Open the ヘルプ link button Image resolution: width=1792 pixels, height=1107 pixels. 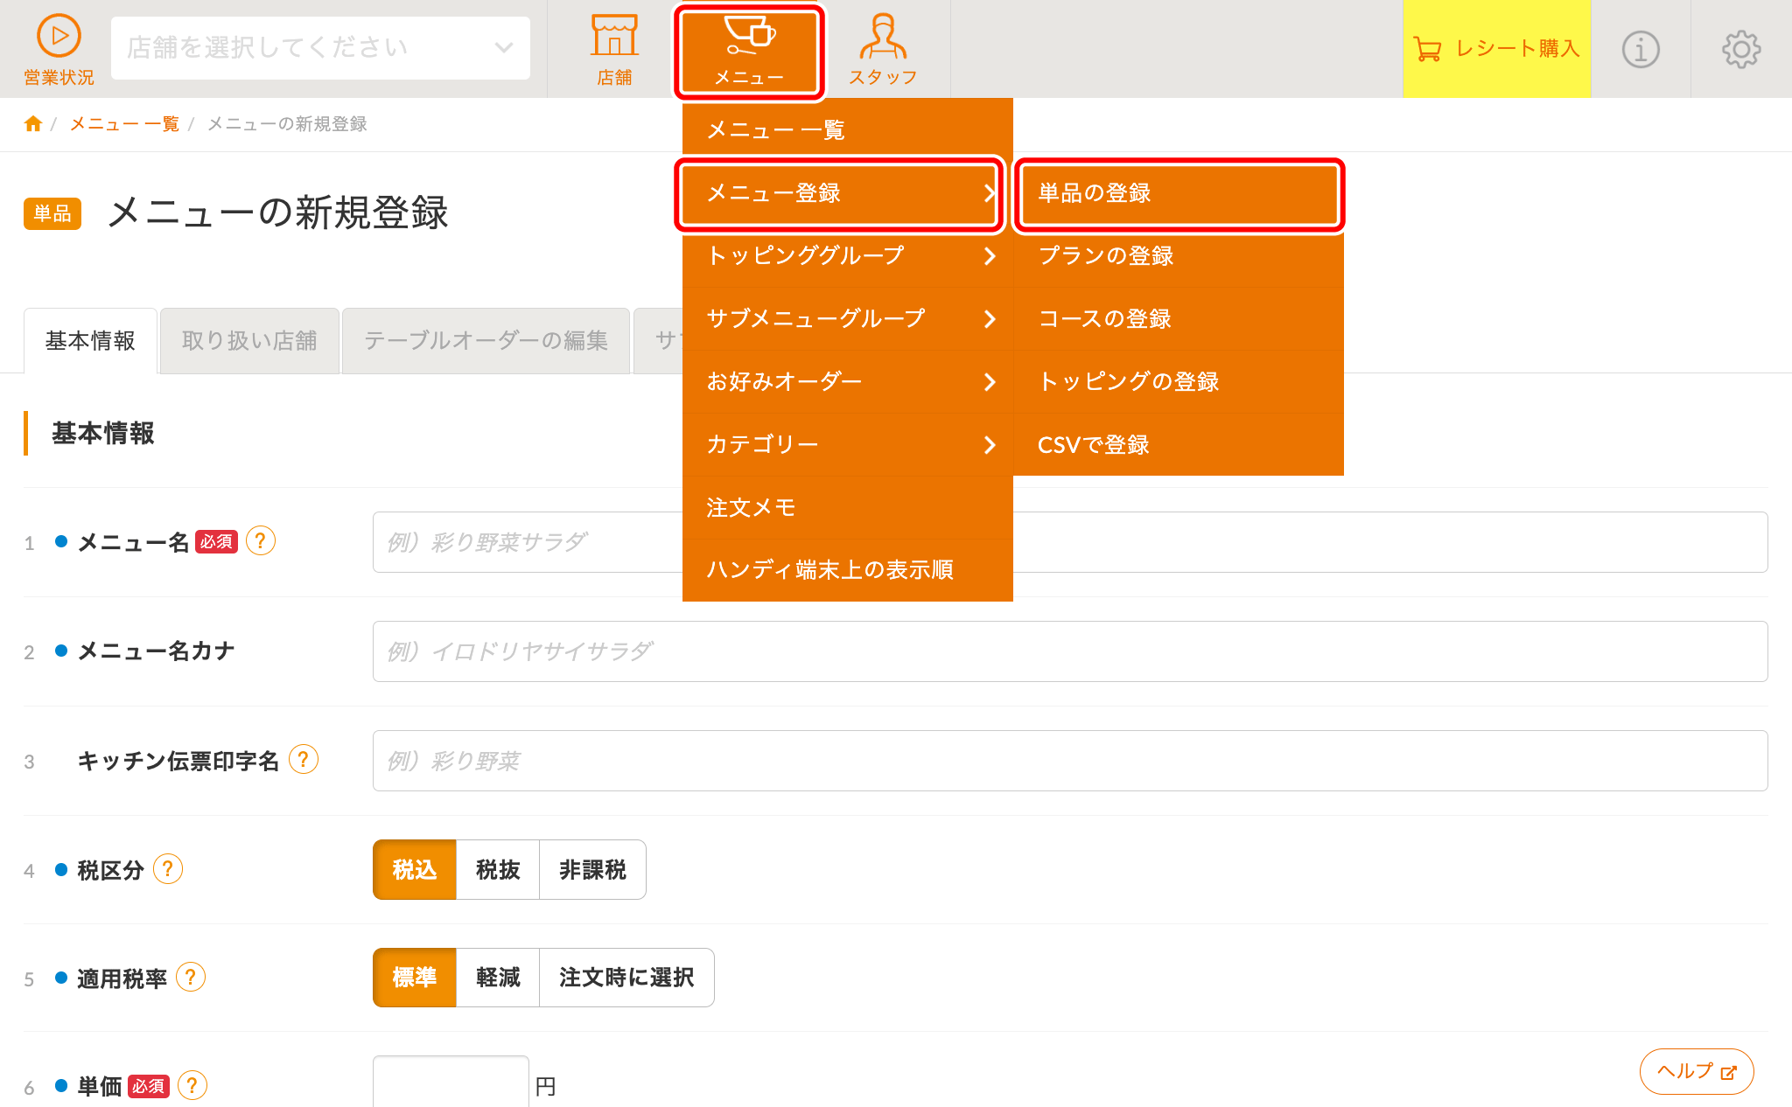pos(1697,1071)
